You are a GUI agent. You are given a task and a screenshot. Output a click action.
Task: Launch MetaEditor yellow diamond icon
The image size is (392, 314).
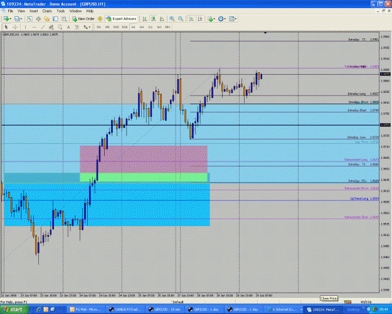coord(100,19)
